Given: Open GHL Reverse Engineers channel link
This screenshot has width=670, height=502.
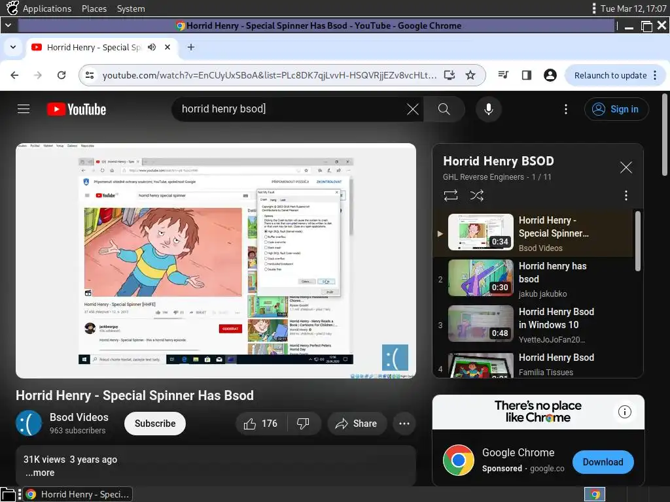Looking at the screenshot, I should (x=484, y=176).
